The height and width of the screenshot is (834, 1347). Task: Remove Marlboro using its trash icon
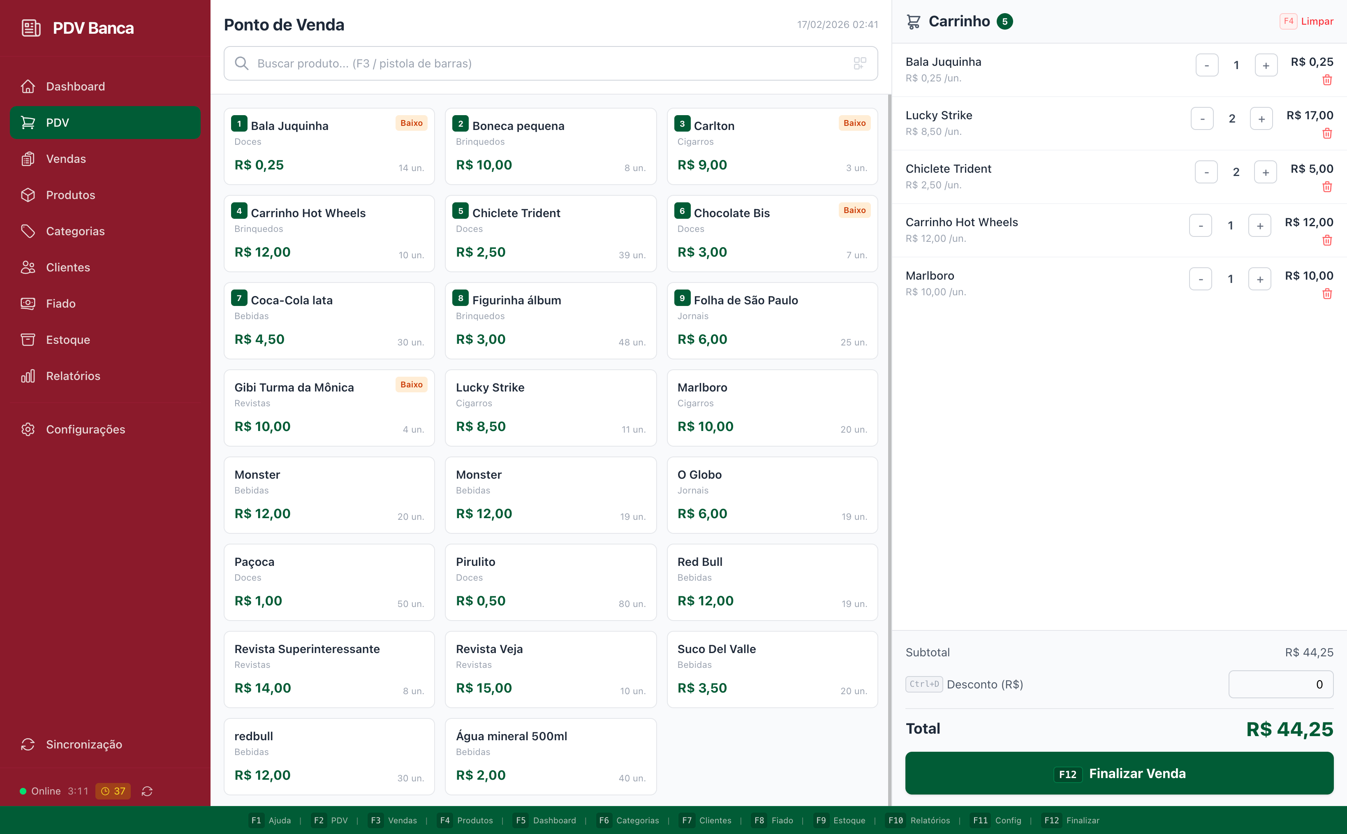[1326, 294]
